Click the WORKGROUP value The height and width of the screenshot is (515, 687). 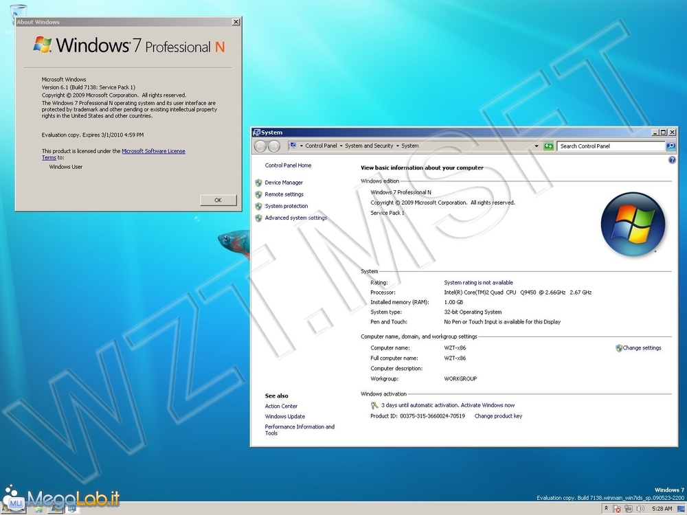pyautogui.click(x=460, y=379)
